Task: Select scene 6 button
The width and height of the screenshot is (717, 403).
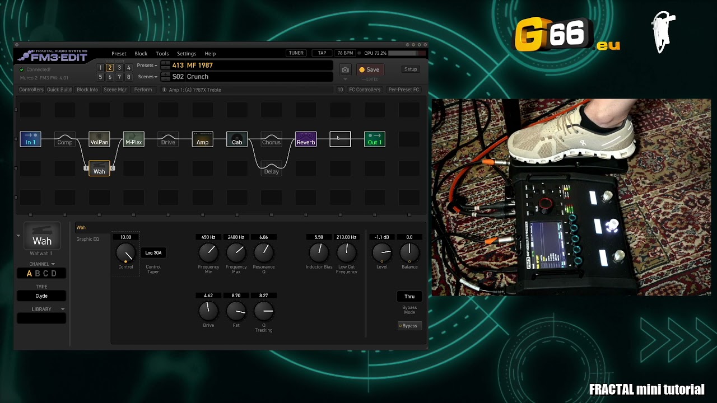Action: (x=110, y=77)
